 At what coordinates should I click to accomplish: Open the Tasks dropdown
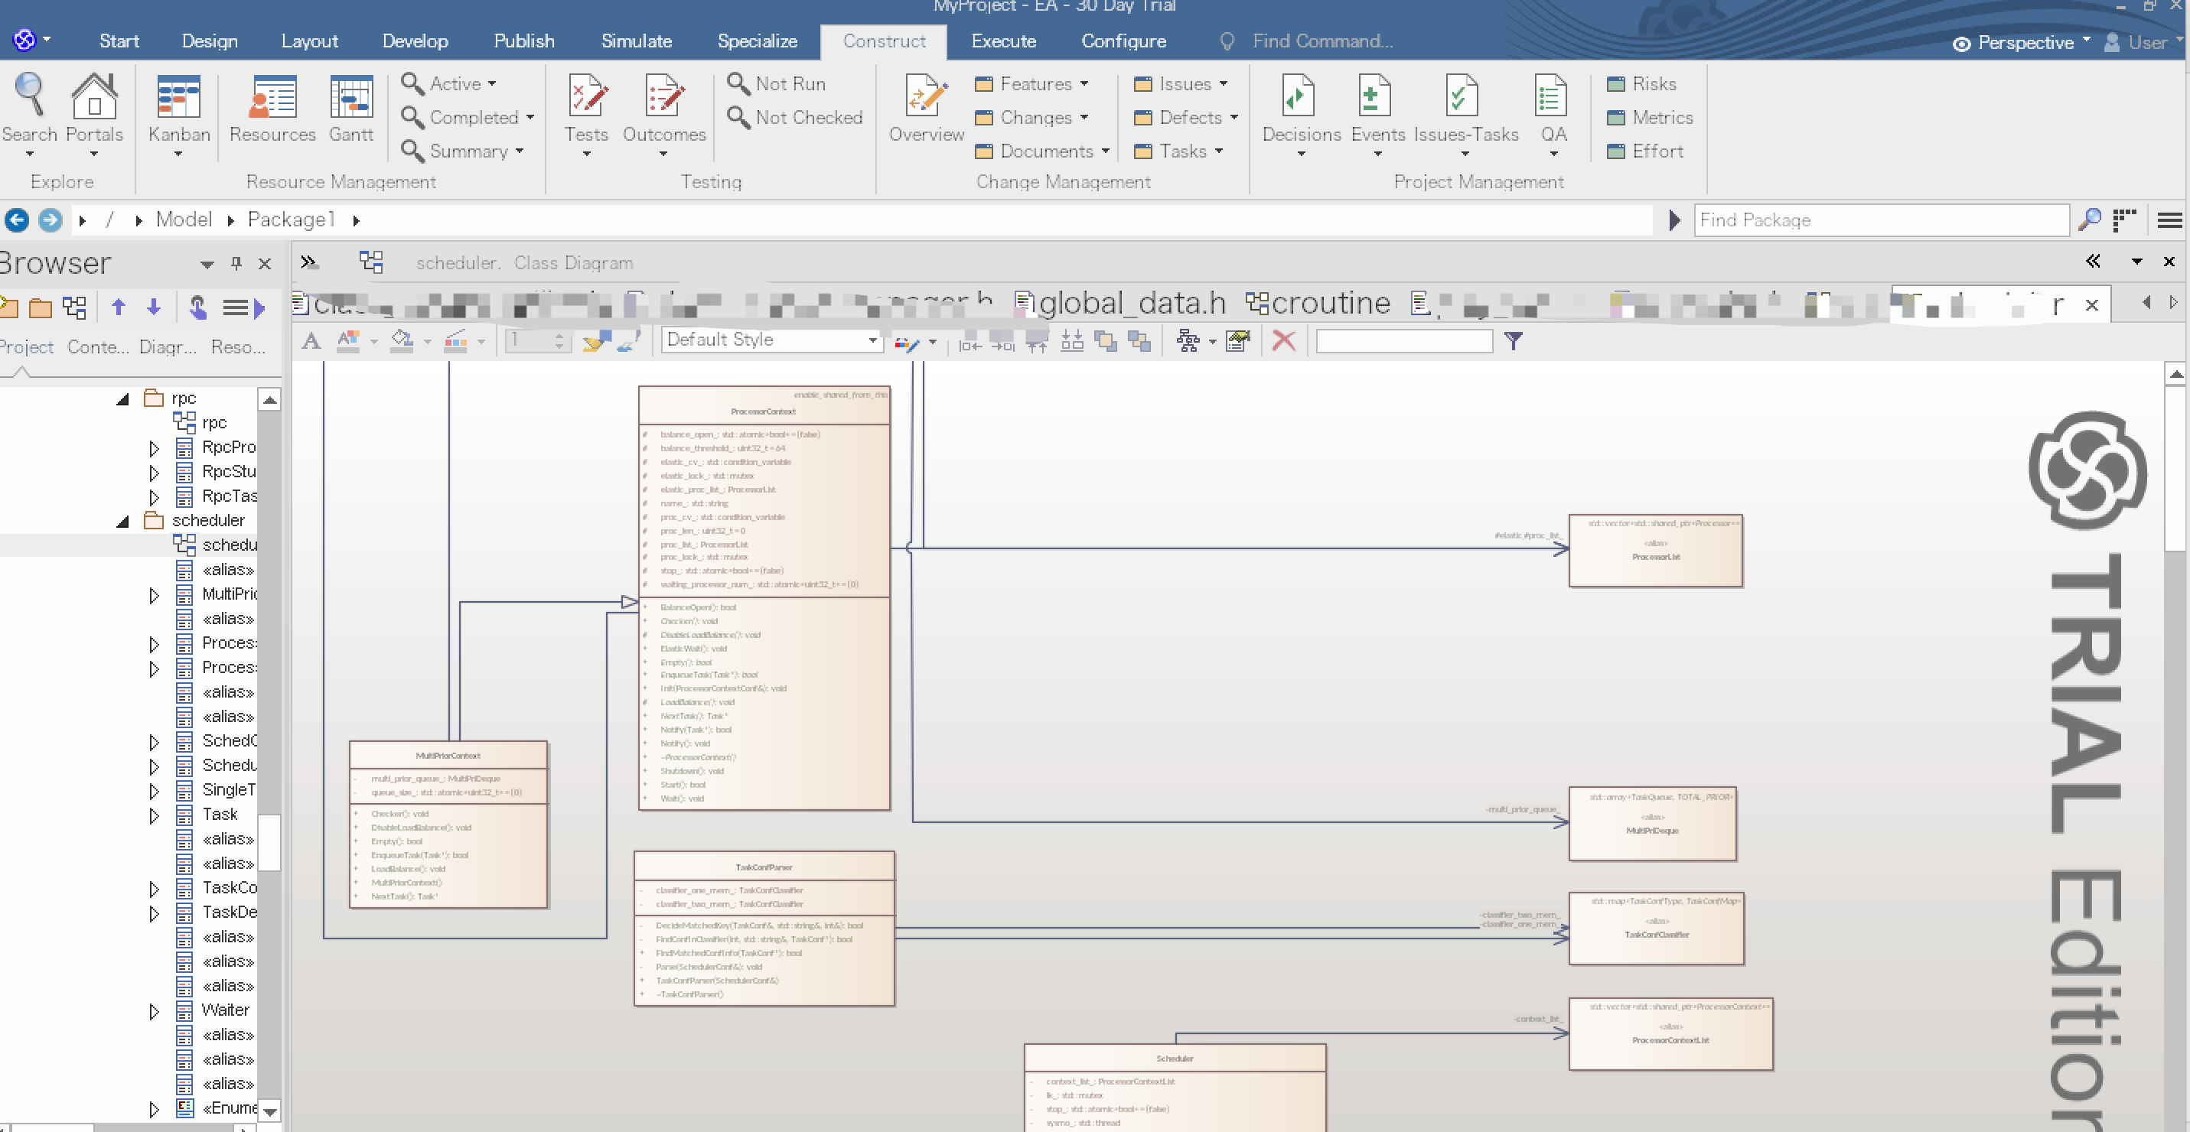pos(1178,151)
